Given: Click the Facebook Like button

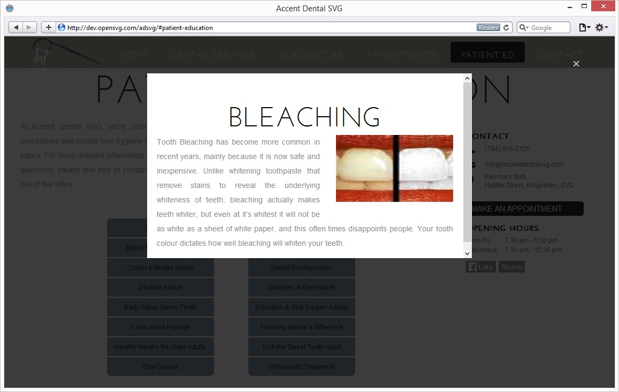Looking at the screenshot, I should pos(481,267).
